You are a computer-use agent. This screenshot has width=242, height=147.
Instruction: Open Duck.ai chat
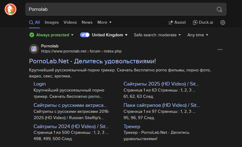tap(203, 22)
